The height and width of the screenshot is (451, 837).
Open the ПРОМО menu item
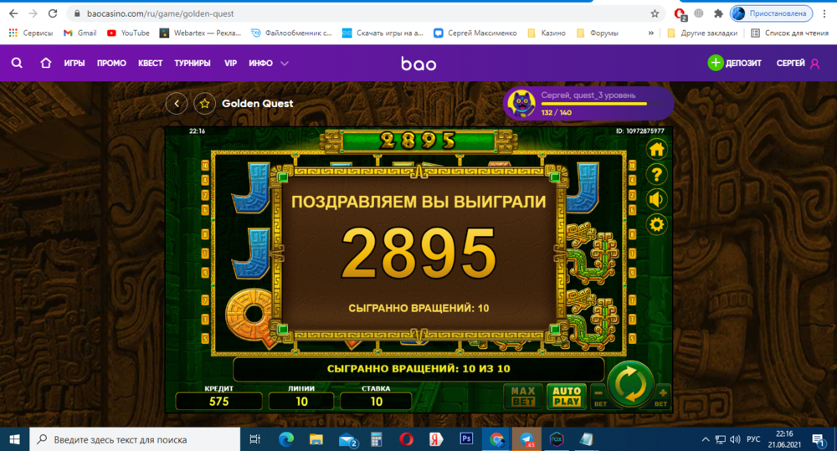(x=111, y=63)
